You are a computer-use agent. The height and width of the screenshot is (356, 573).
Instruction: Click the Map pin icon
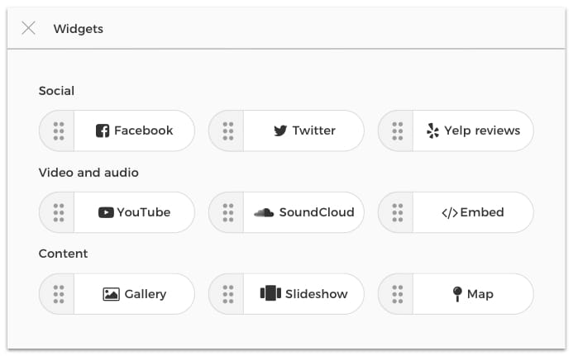pyautogui.click(x=457, y=294)
